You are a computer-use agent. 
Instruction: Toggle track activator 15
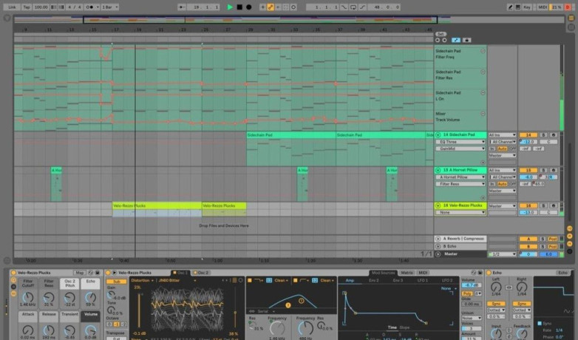528,170
